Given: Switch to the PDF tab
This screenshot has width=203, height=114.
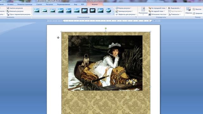Looking at the screenshot, I should point(82,4).
